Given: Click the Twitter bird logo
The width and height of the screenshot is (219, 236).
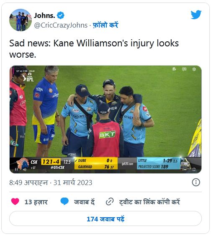Looking at the screenshot, I should (196, 15).
